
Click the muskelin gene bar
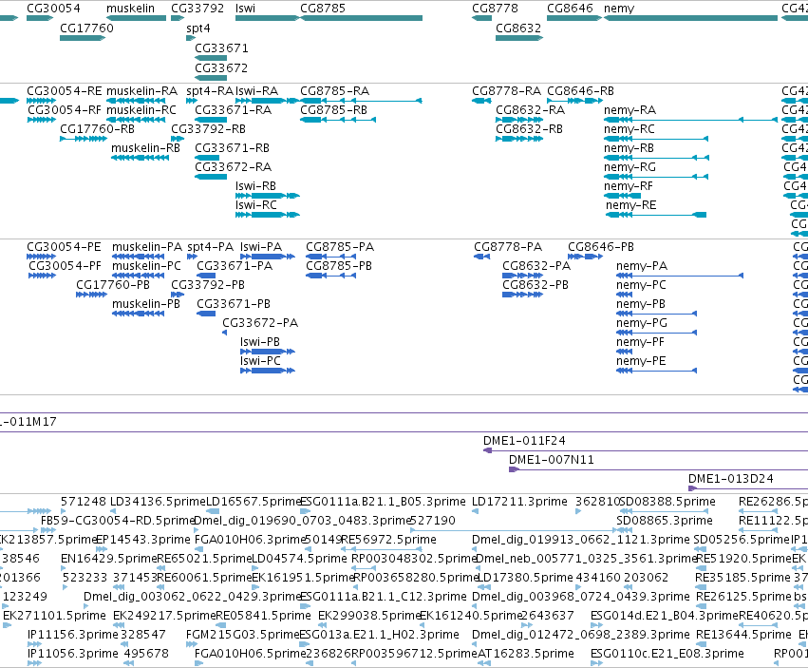point(136,18)
